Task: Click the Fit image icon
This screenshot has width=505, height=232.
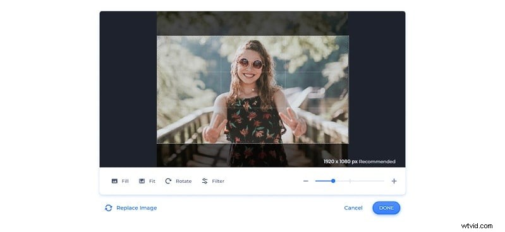Action: pos(142,181)
